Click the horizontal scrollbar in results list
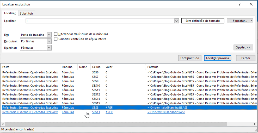Image resolution: width=258 pixels, height=133 pixels. pos(104,124)
